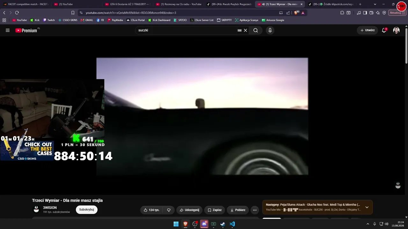408x229 pixels.
Task: Focus the address bar URL
Action: (131, 13)
